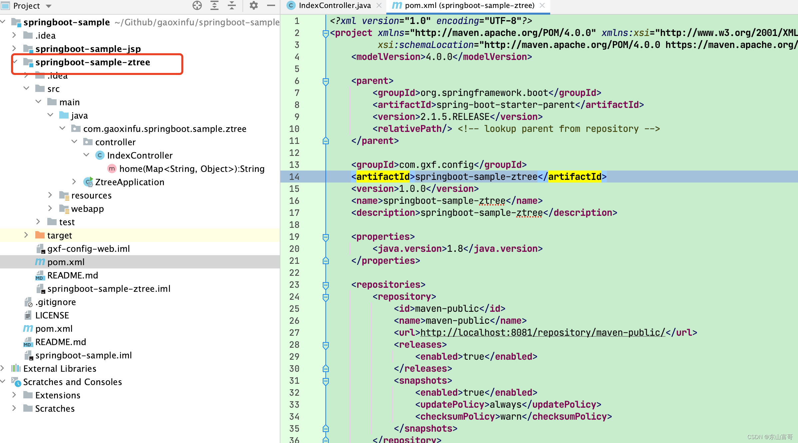The image size is (798, 443).
Task: Select the Maven icon of ztree pom.xml
Action: tap(40, 262)
